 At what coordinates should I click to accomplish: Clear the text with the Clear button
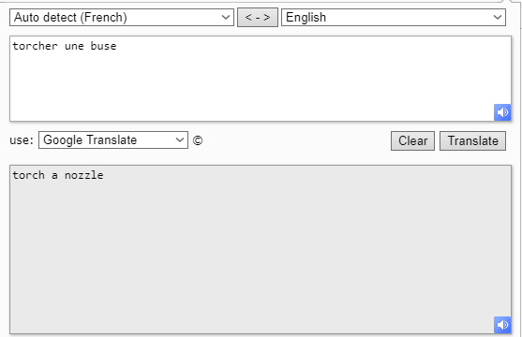412,140
